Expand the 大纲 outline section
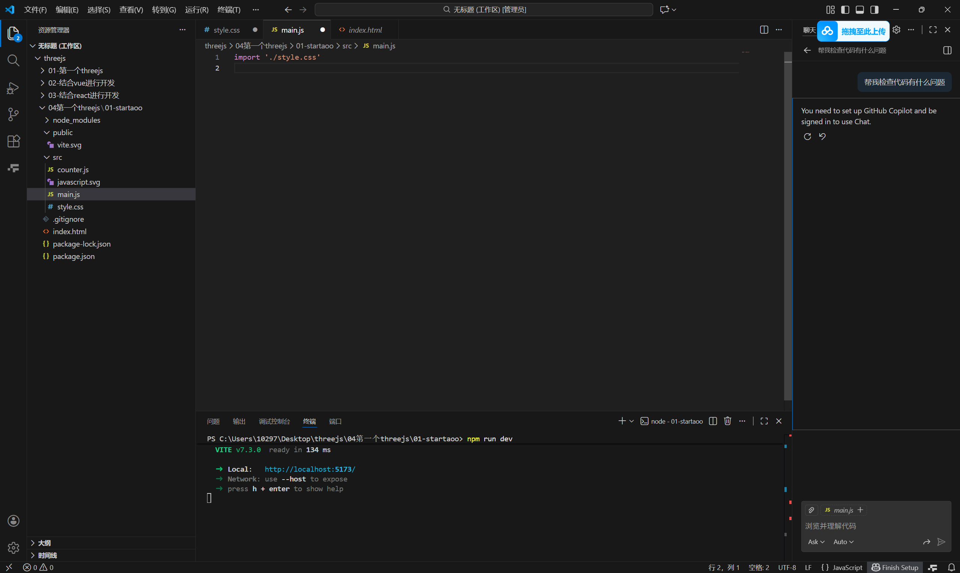Viewport: 960px width, 573px height. pyautogui.click(x=44, y=543)
